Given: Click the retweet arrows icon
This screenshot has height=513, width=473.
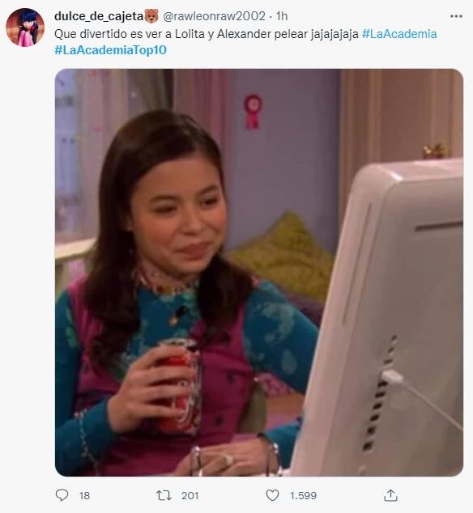Looking at the screenshot, I should 164,495.
